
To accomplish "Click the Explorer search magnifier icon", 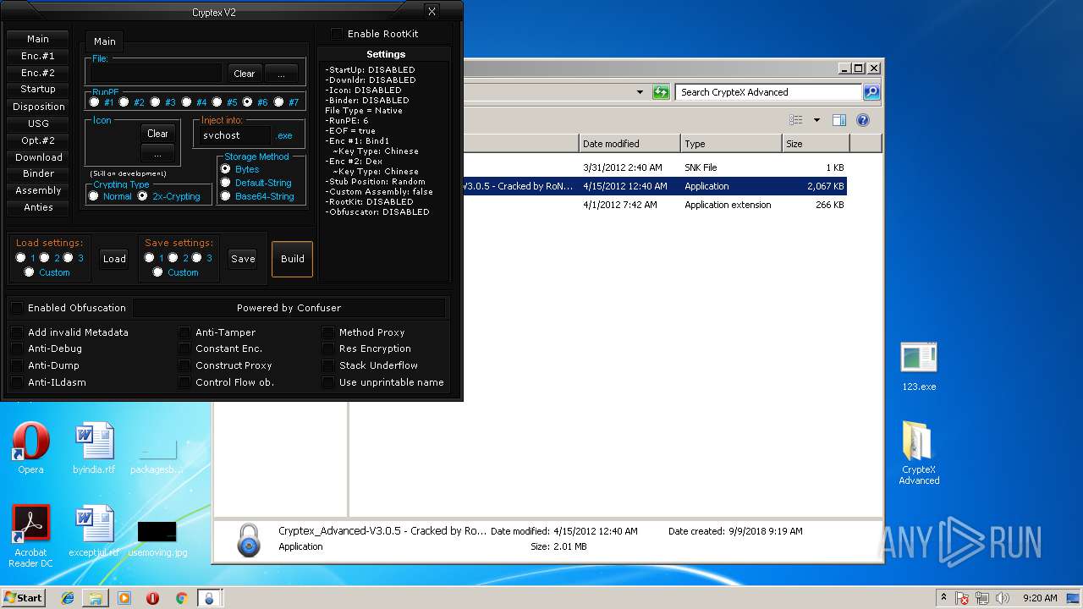I will pos(871,92).
